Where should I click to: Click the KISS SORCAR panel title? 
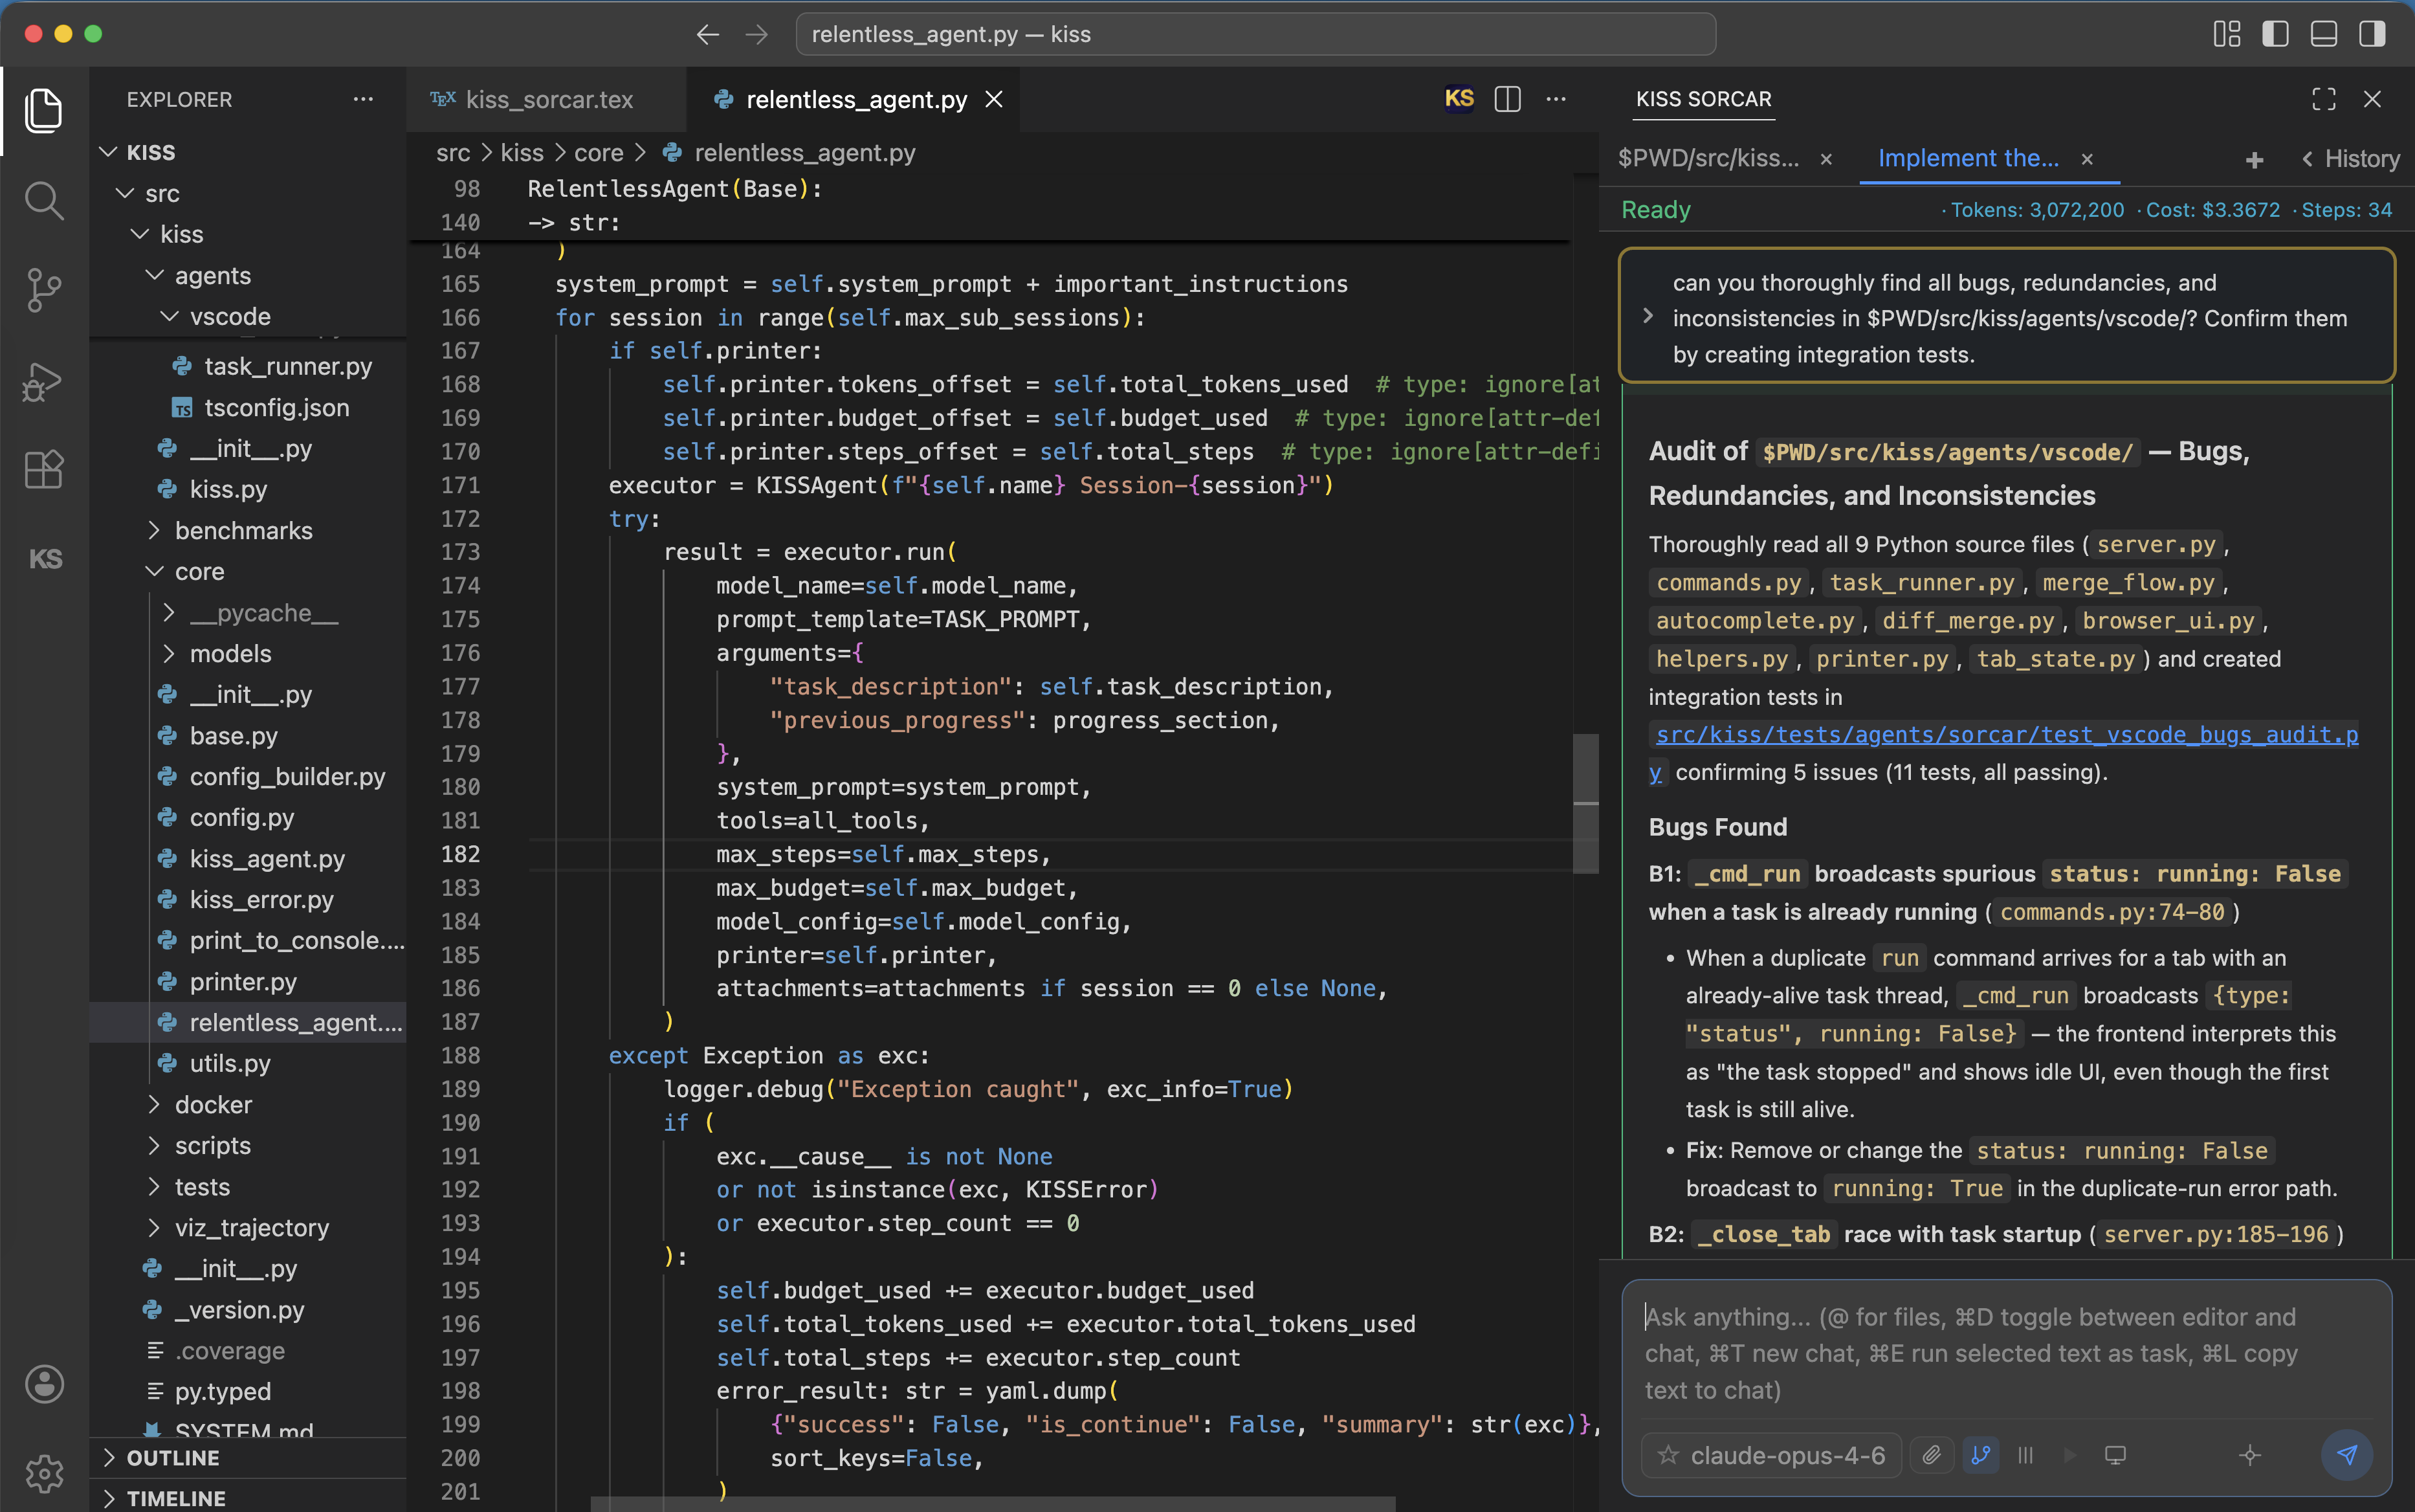pyautogui.click(x=1703, y=99)
